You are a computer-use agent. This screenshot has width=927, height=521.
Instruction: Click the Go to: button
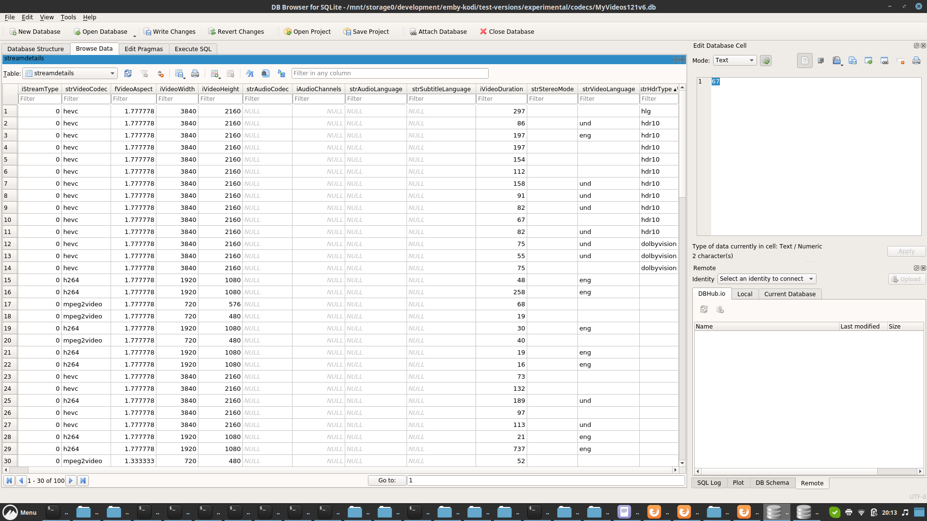(387, 480)
